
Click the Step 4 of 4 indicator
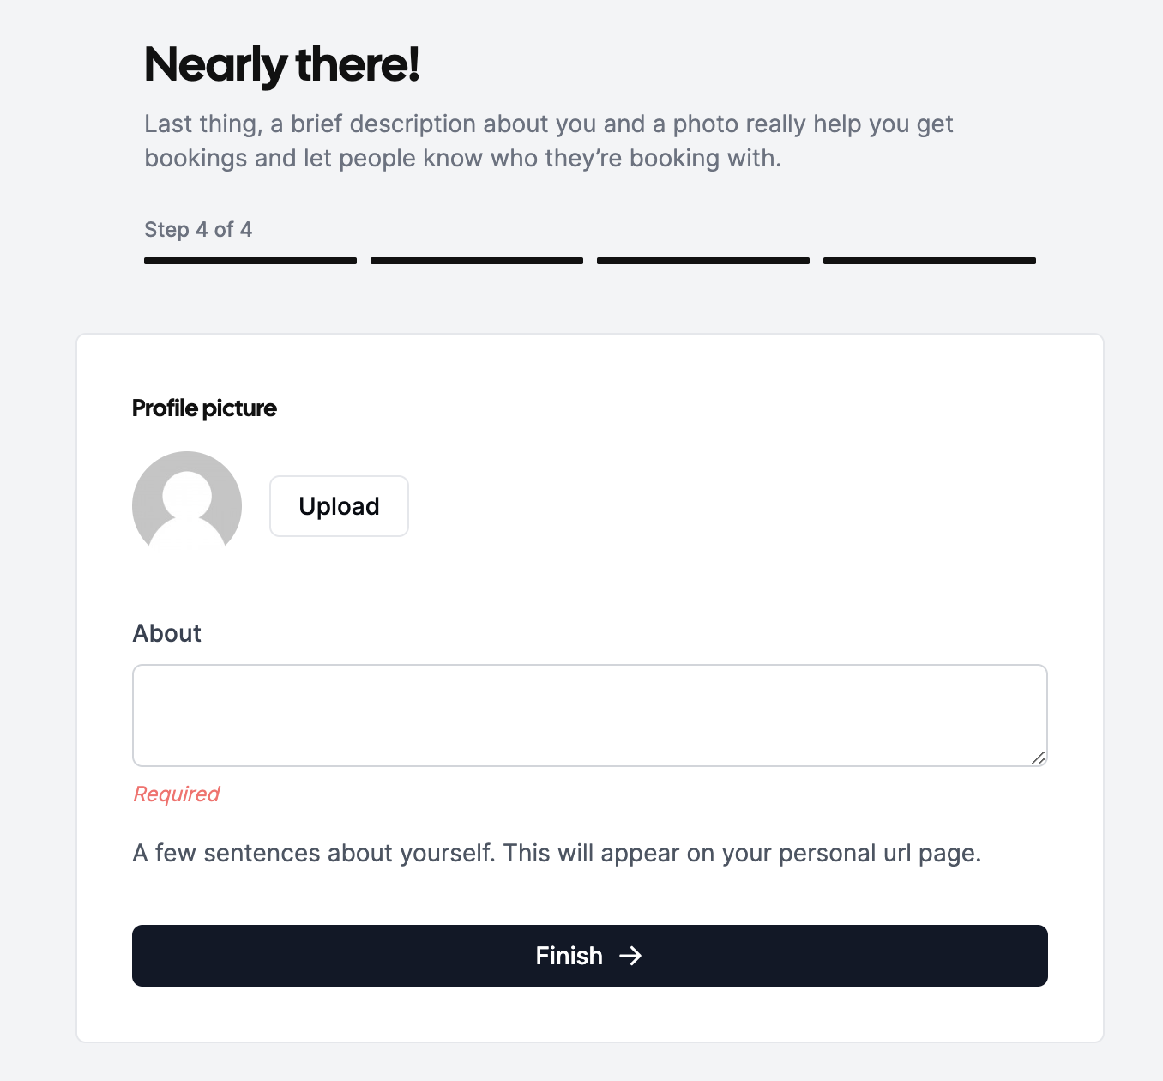click(x=198, y=229)
